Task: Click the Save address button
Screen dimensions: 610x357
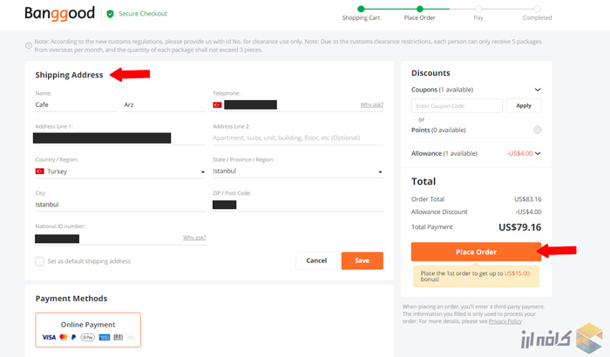Action: [362, 260]
